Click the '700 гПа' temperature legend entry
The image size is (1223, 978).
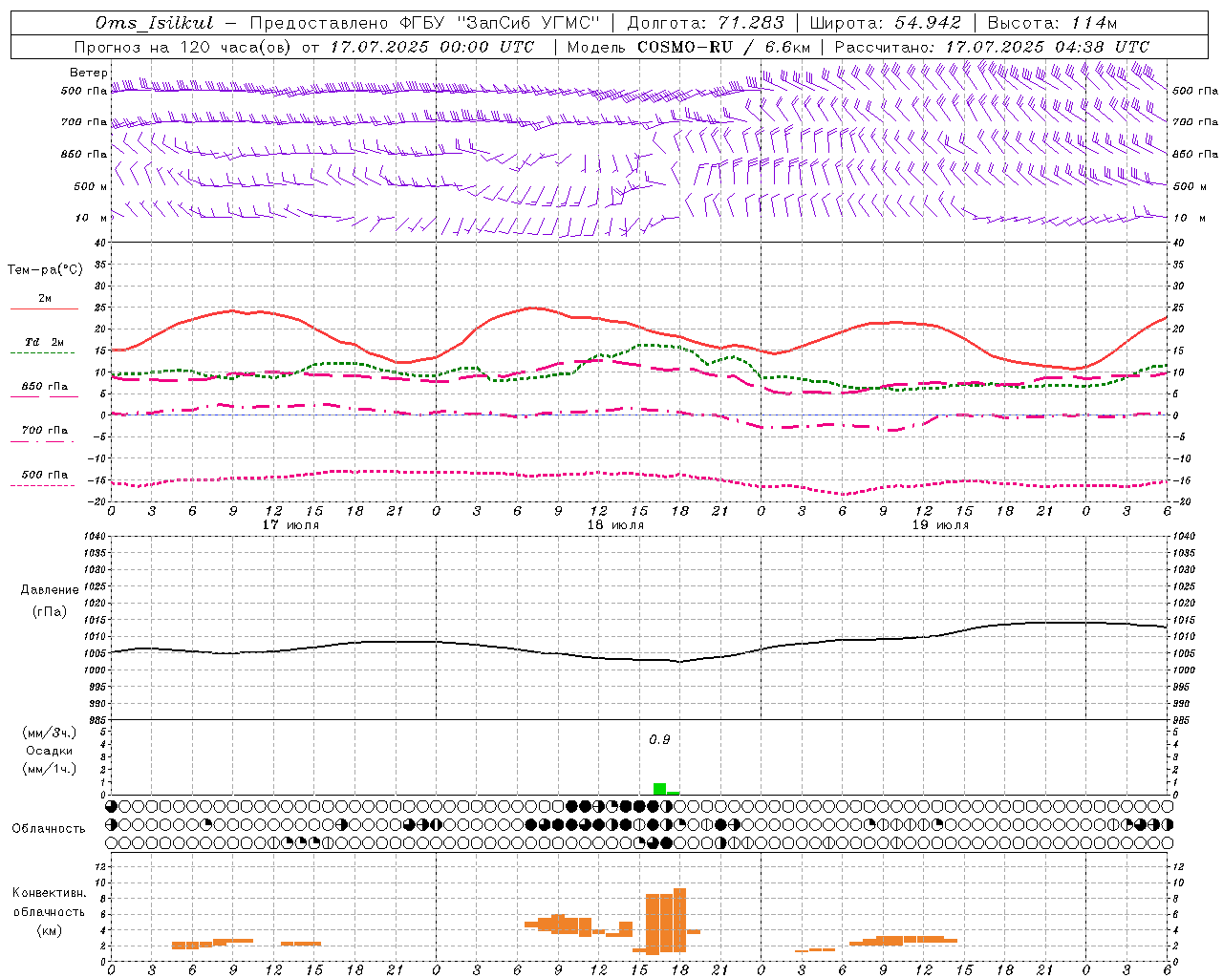pyautogui.click(x=45, y=430)
